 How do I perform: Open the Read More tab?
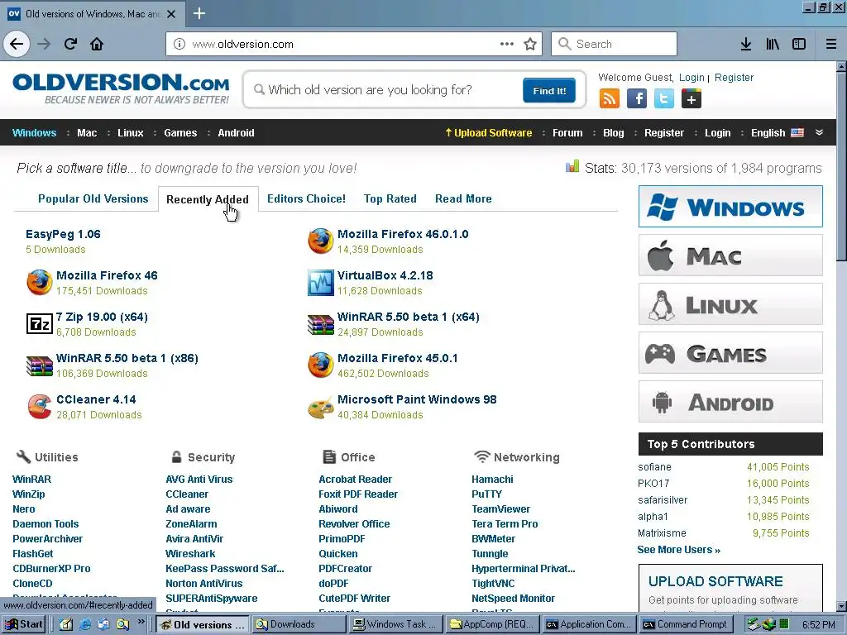click(x=463, y=198)
